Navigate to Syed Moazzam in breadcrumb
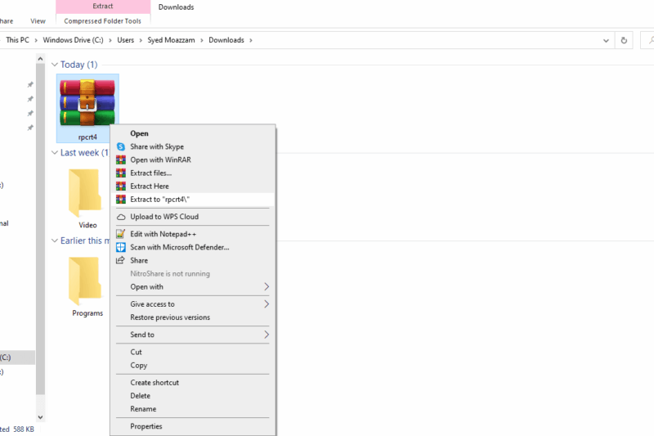The height and width of the screenshot is (436, 654). coord(171,40)
